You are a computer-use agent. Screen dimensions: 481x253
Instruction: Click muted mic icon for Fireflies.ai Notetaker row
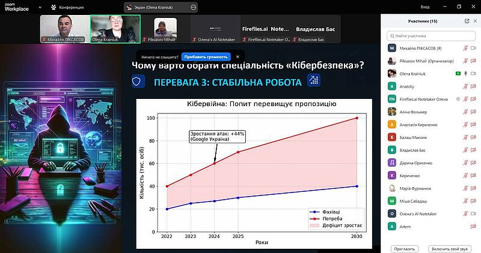(465, 99)
